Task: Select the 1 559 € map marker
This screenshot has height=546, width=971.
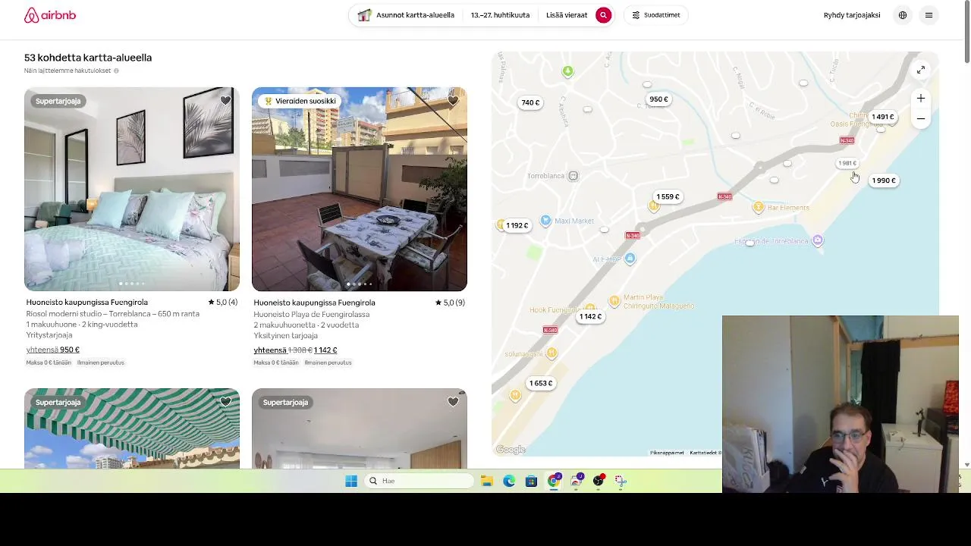Action: tap(668, 196)
